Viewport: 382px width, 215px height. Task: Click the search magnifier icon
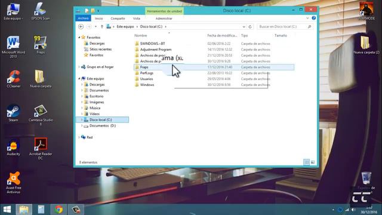pos(309,26)
